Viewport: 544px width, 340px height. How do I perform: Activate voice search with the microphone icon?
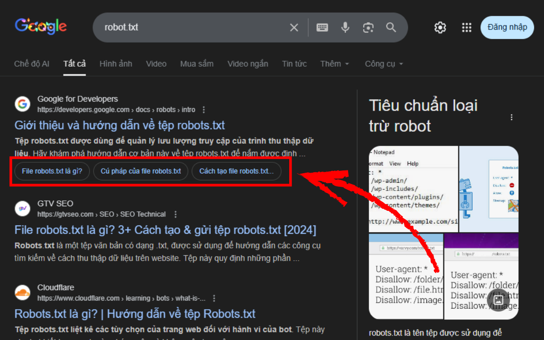(345, 27)
